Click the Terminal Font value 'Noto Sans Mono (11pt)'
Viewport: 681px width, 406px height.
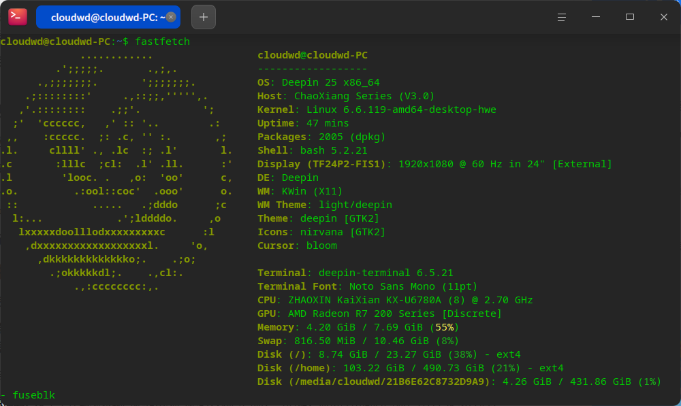pyautogui.click(x=413, y=286)
